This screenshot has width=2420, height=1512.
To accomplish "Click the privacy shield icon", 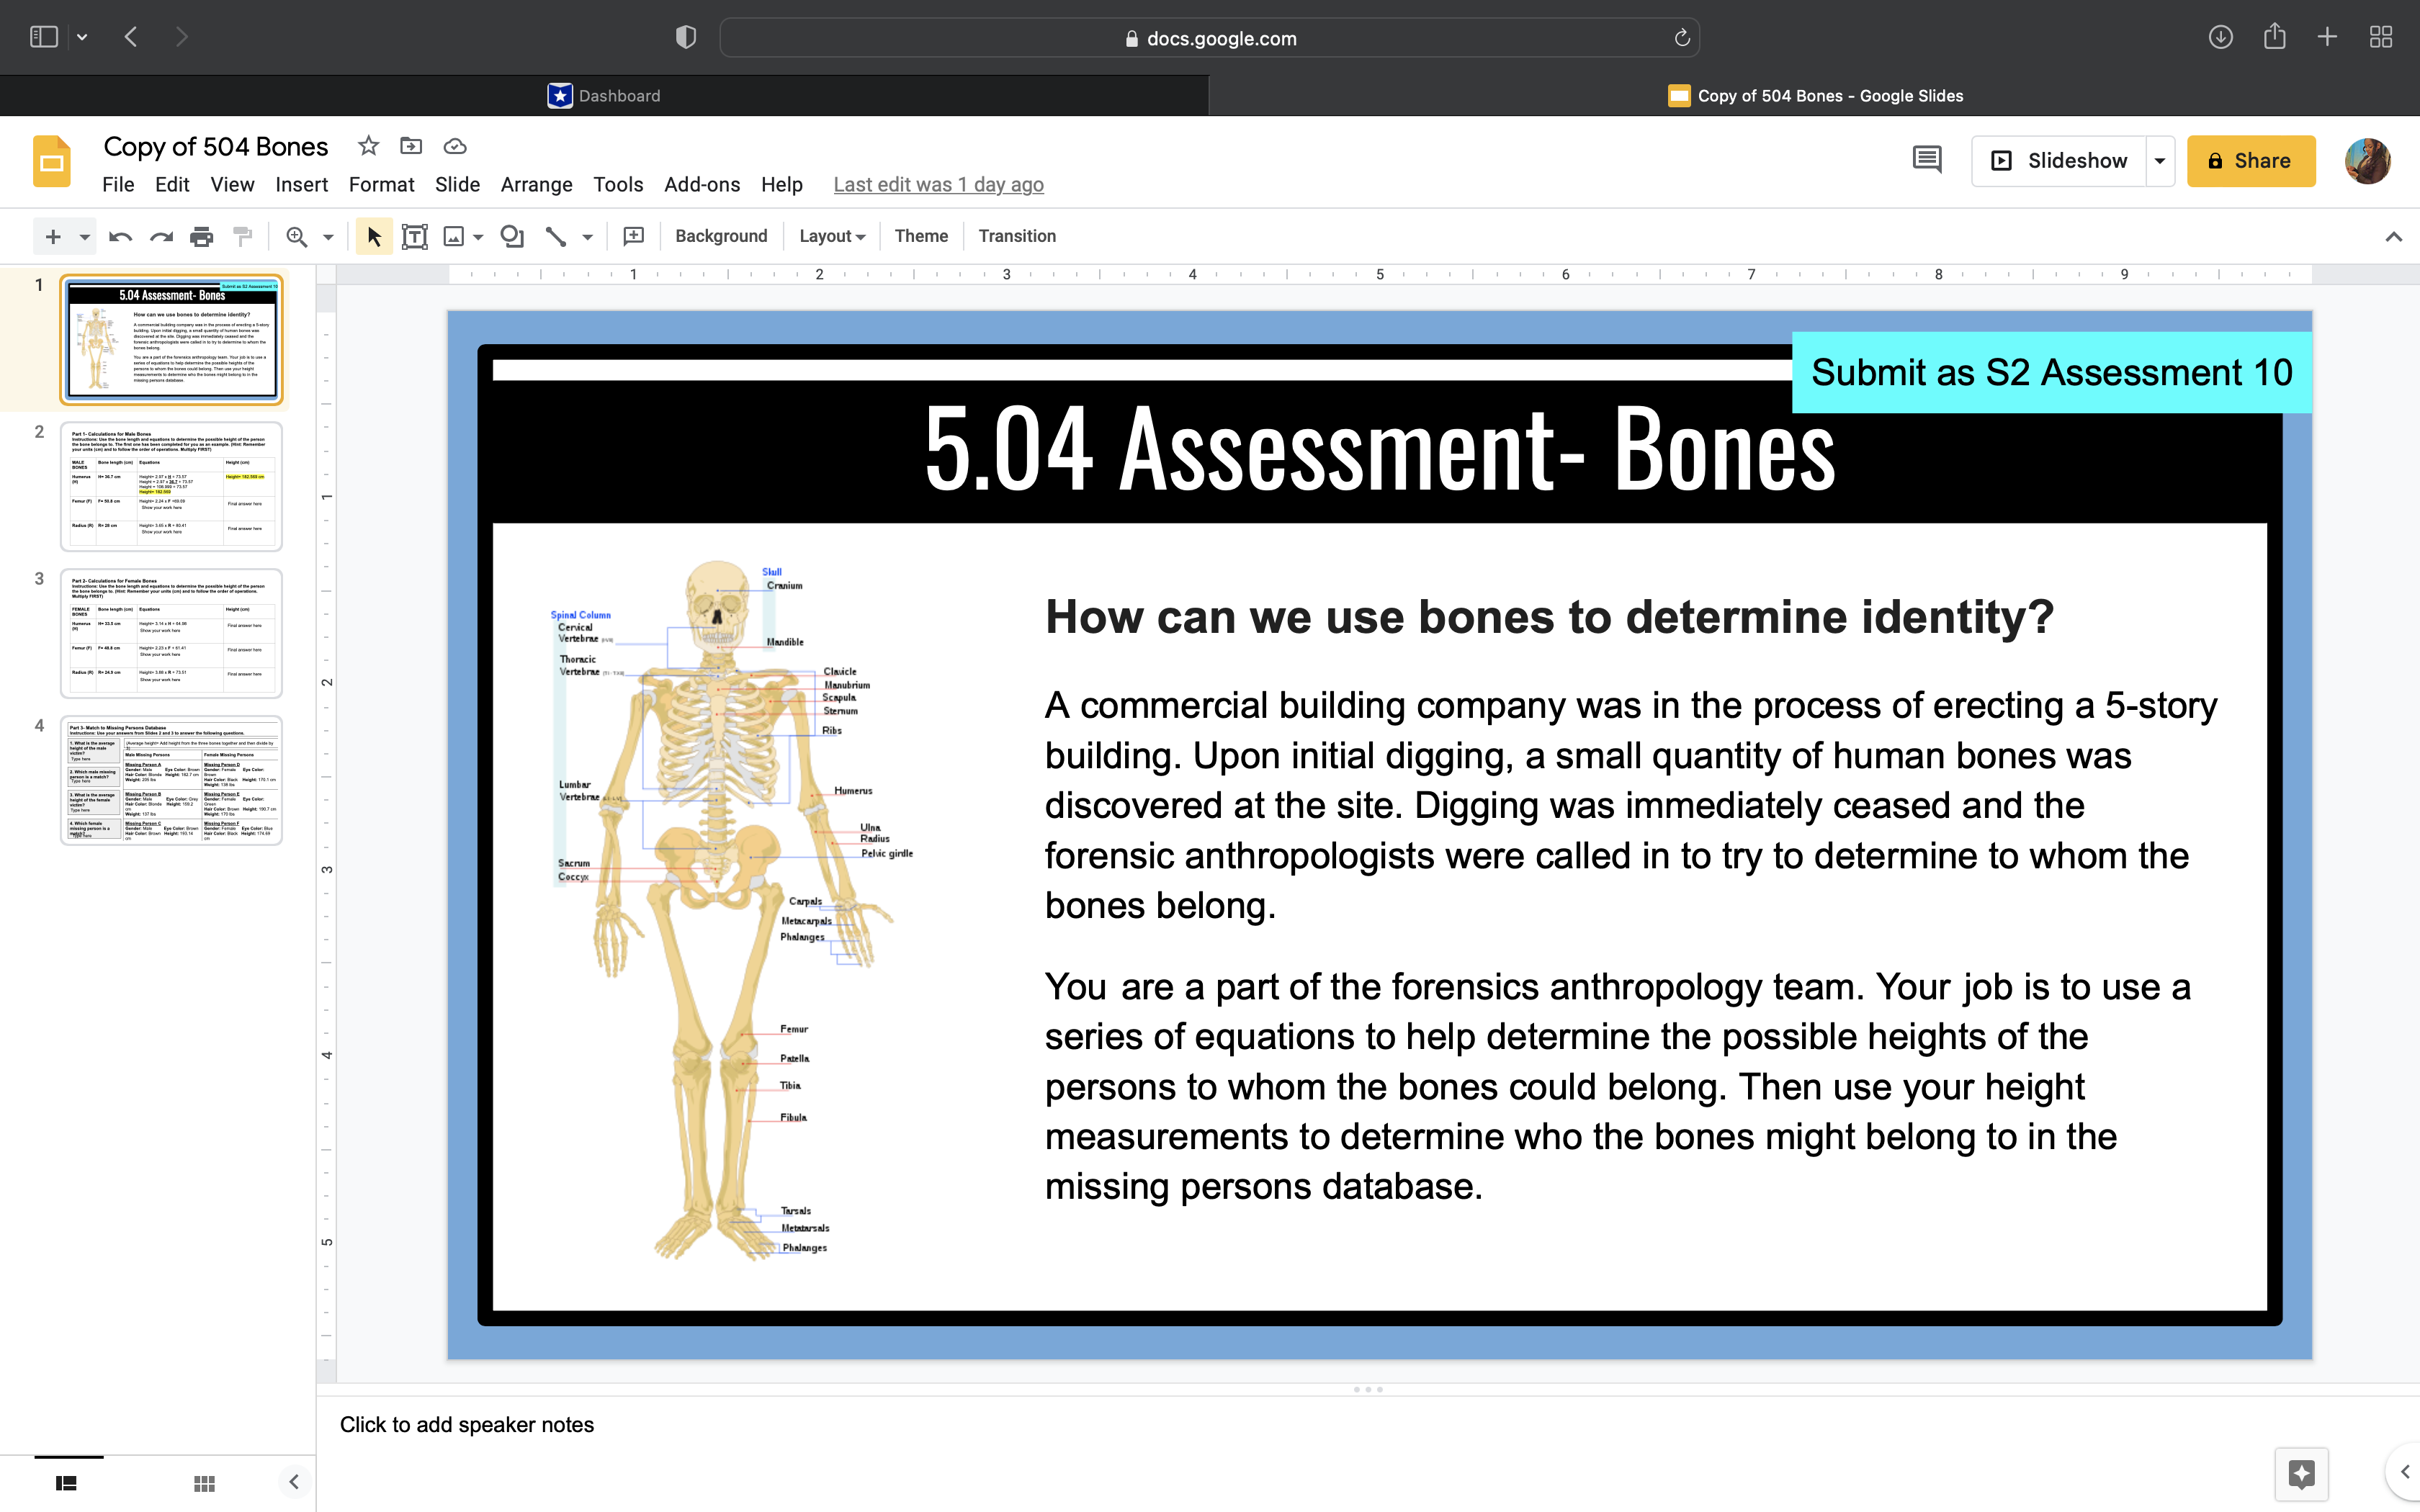I will pos(686,37).
